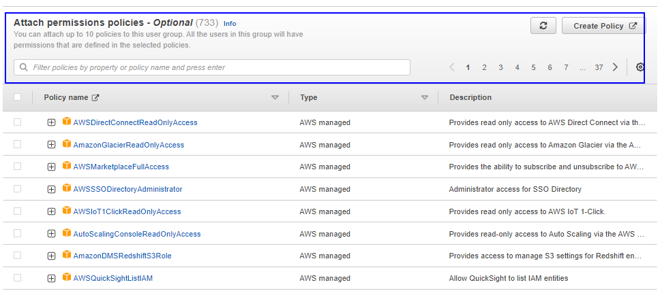This screenshot has width=660, height=291.
Task: Check the AmazonGlacierReadOnlyAccess policy checkbox
Action: tap(17, 144)
